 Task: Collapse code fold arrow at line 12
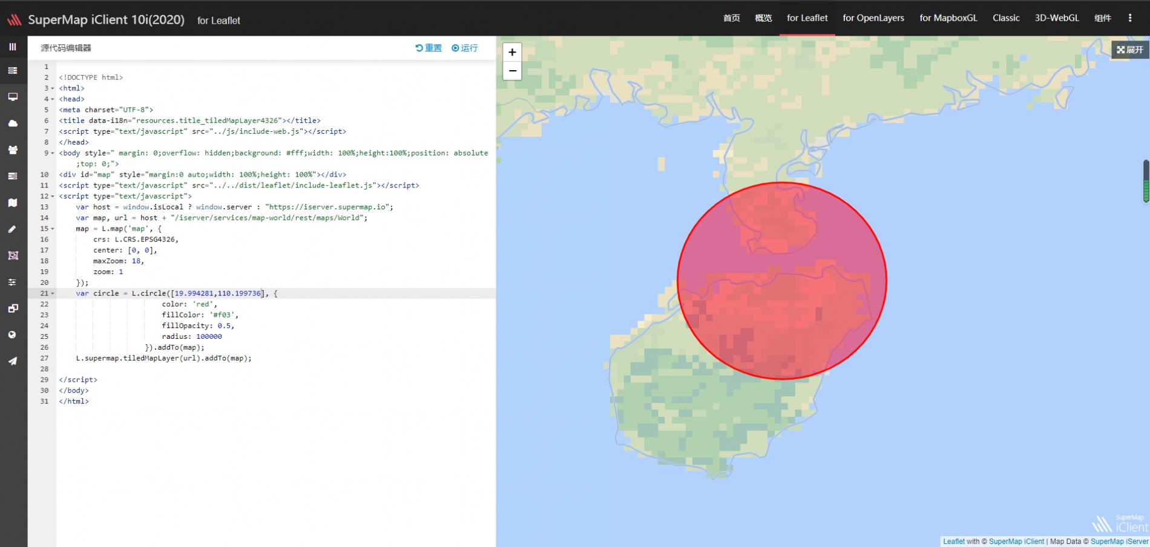(53, 196)
